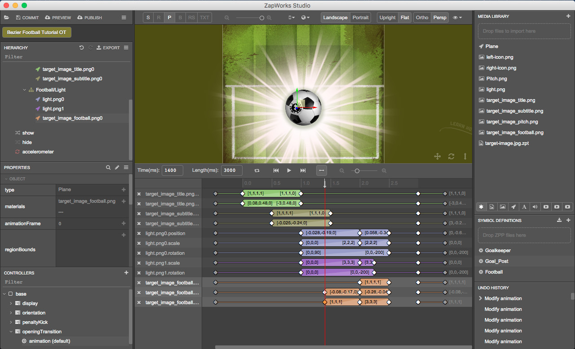Open the hamburger menu next to PUBLISH
Image resolution: width=575 pixels, height=349 pixels.
point(124,17)
